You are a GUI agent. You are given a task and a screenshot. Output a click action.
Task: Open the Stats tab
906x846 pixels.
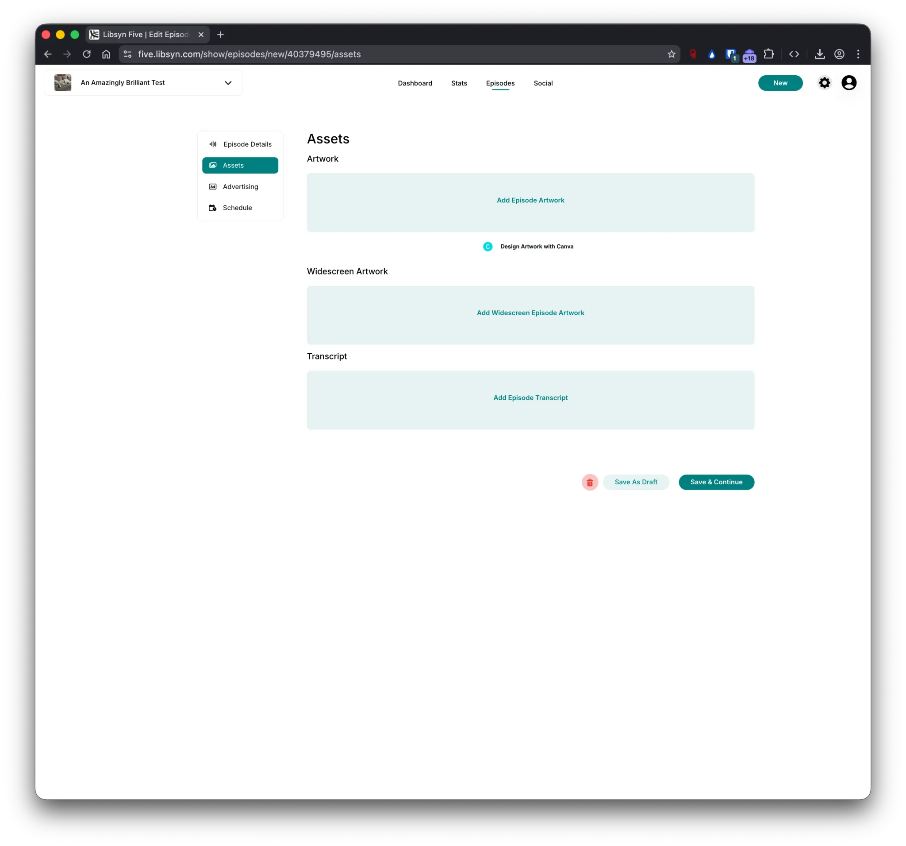[x=458, y=83]
